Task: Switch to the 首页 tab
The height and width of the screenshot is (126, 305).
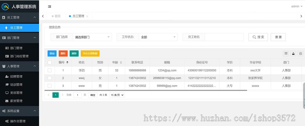Action: pos(56,16)
